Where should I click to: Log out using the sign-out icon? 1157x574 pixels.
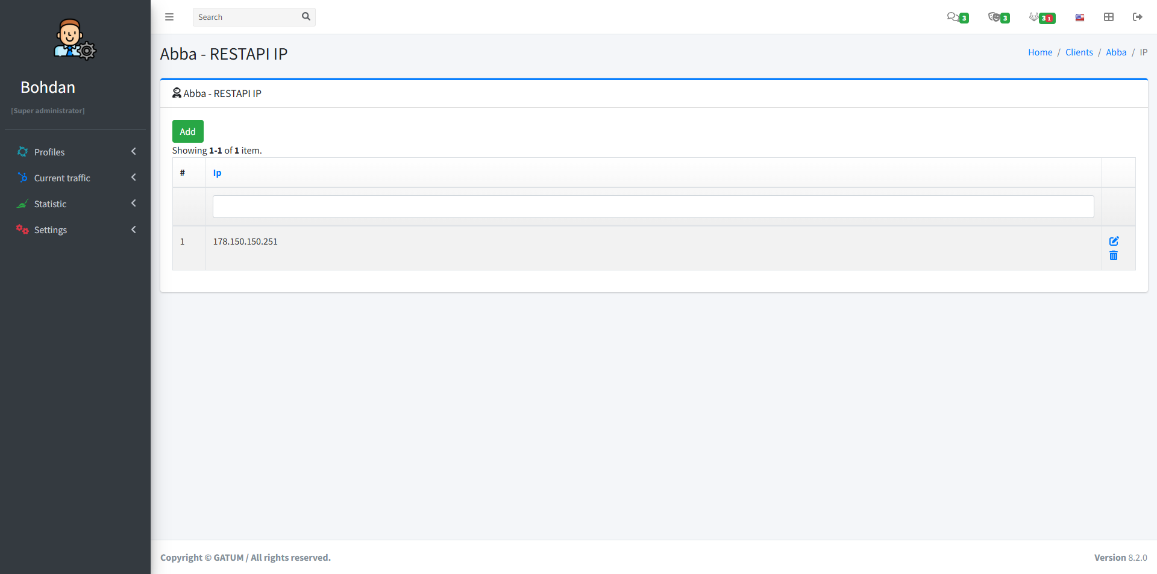1137,17
